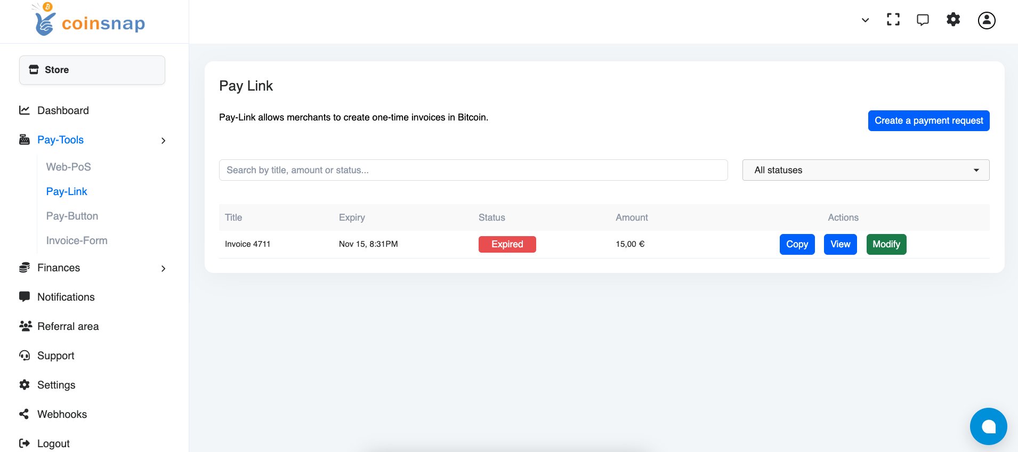Screen dimensions: 1018x452
Task: Open the user profile avatar icon
Action: tap(987, 20)
